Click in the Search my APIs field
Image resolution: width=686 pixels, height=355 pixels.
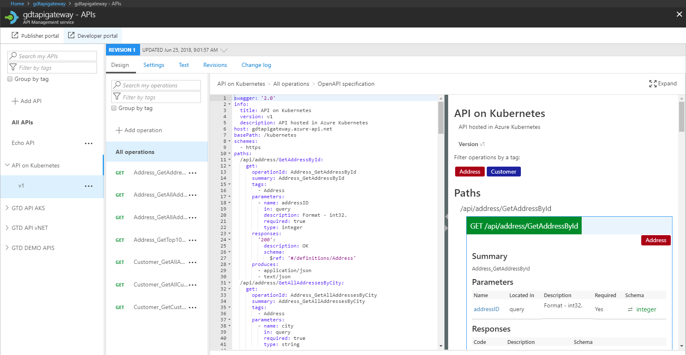coord(52,56)
